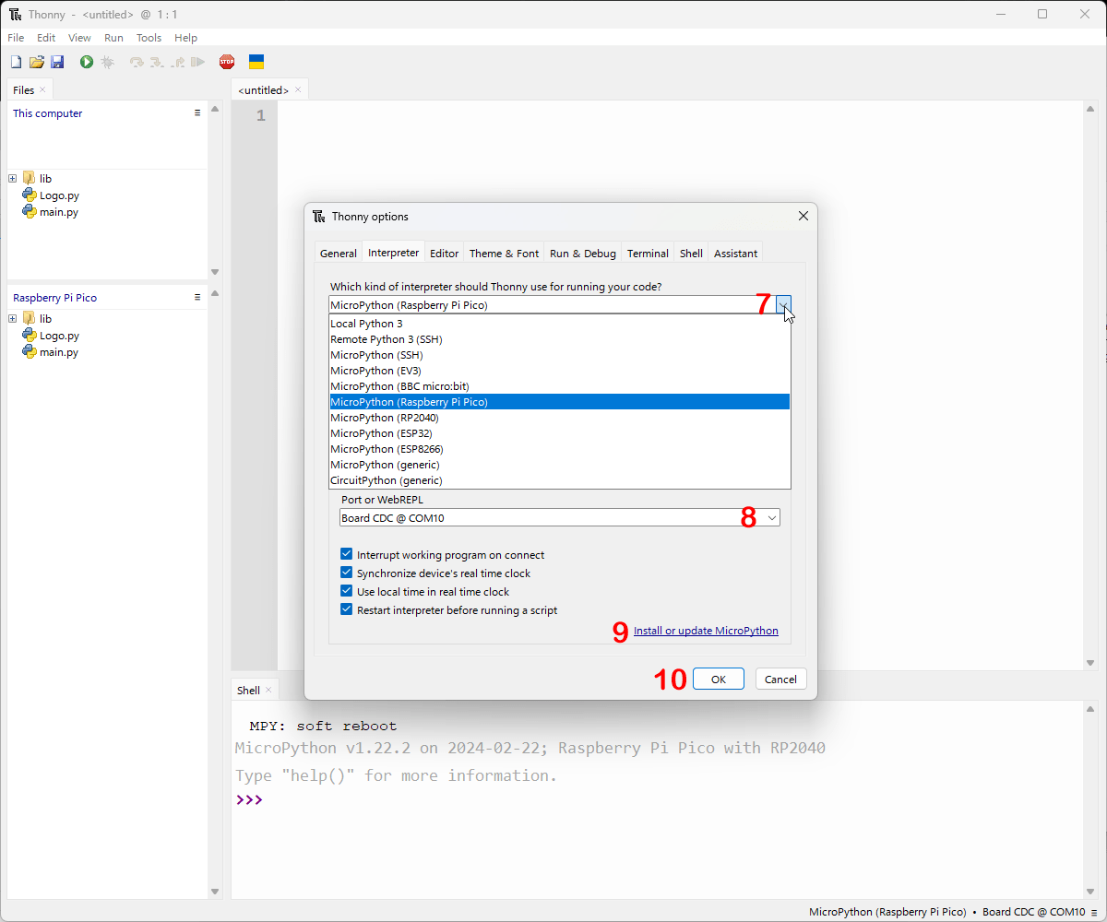Select MicroPython (ESP32) from the interpreter list
The height and width of the screenshot is (922, 1107).
(x=381, y=432)
